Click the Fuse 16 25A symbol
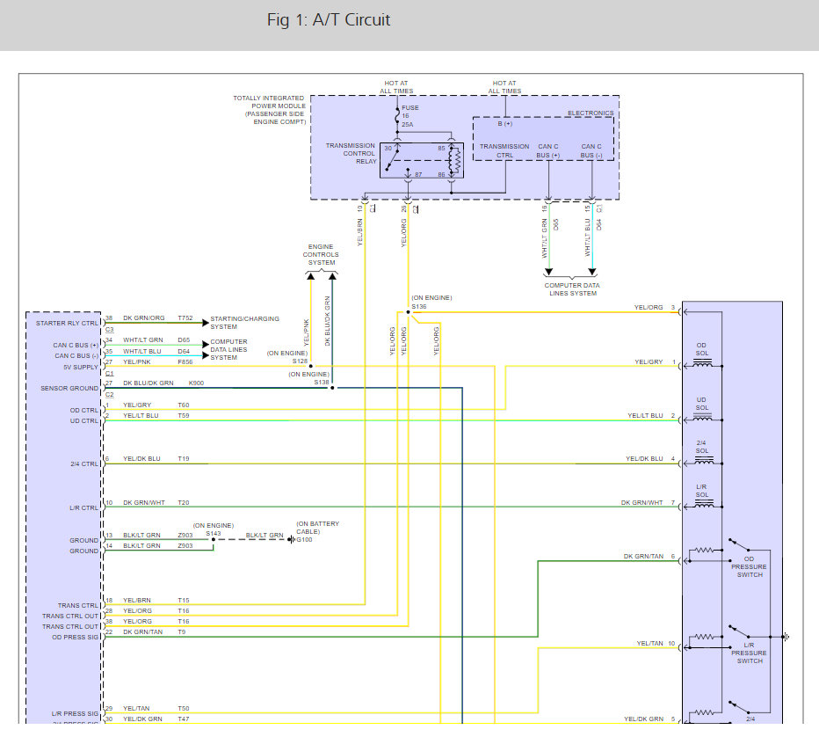The image size is (819, 737). tap(396, 115)
